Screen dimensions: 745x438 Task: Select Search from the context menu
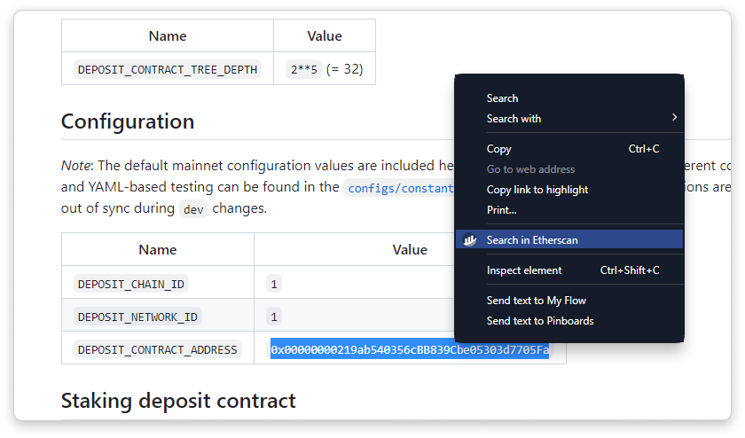(502, 98)
